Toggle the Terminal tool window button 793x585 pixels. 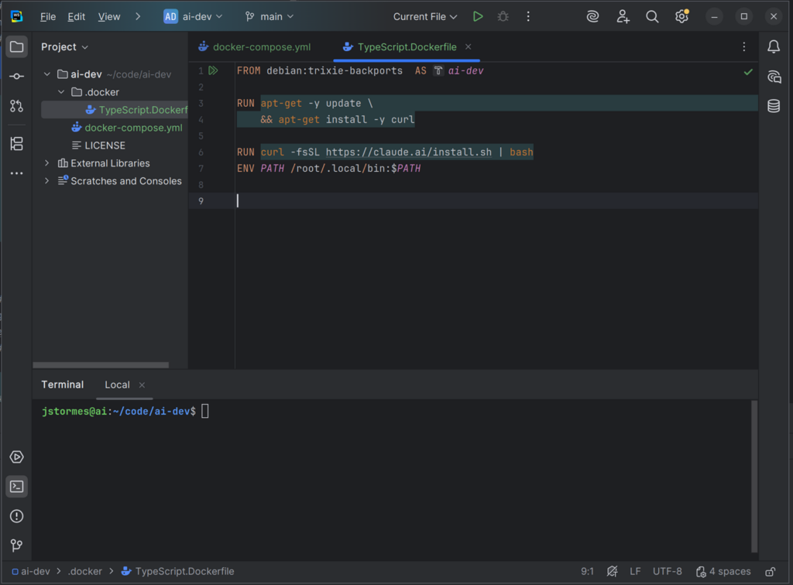[x=16, y=487]
